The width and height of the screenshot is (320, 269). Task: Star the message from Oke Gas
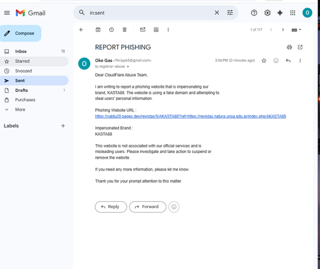click(x=264, y=61)
